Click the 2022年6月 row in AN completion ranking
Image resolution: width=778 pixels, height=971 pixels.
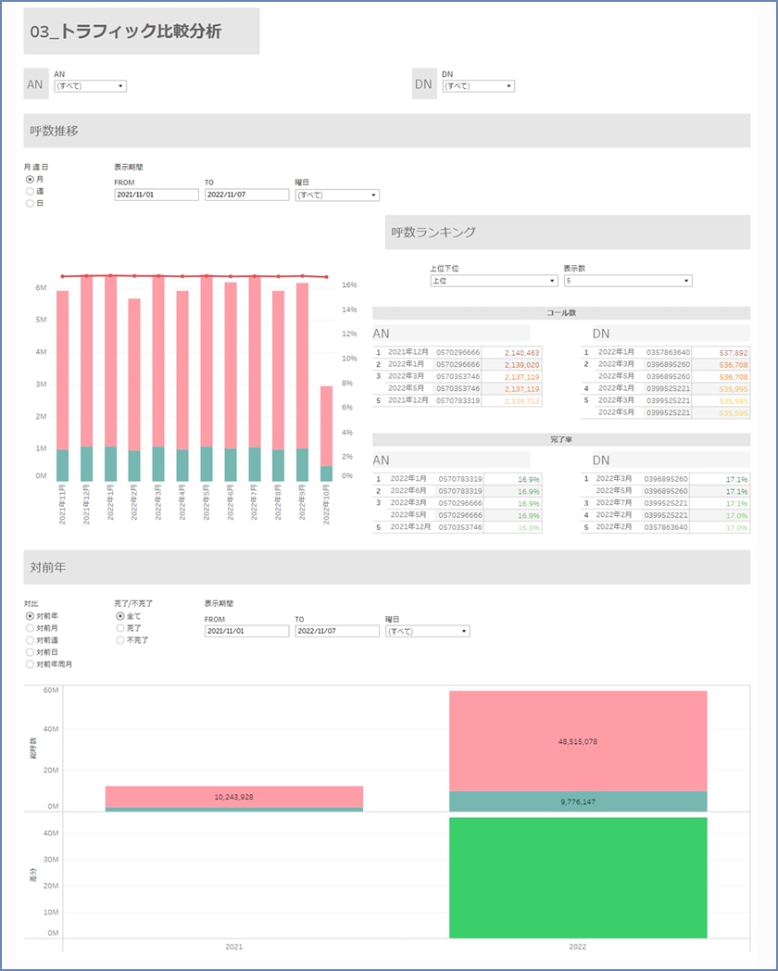click(x=458, y=491)
